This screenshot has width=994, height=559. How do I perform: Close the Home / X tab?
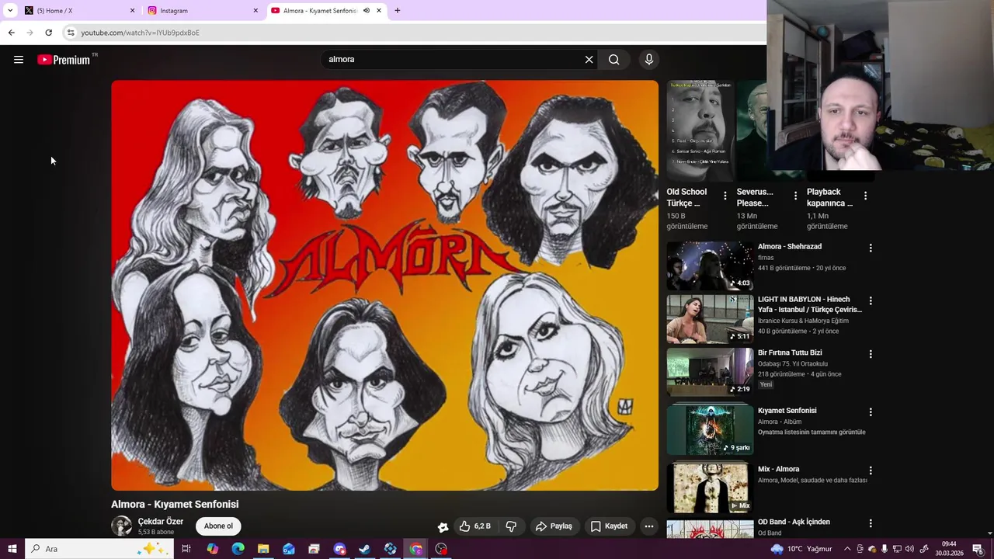132,11
